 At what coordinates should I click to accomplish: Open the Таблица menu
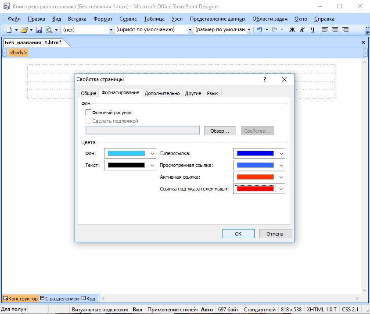154,19
